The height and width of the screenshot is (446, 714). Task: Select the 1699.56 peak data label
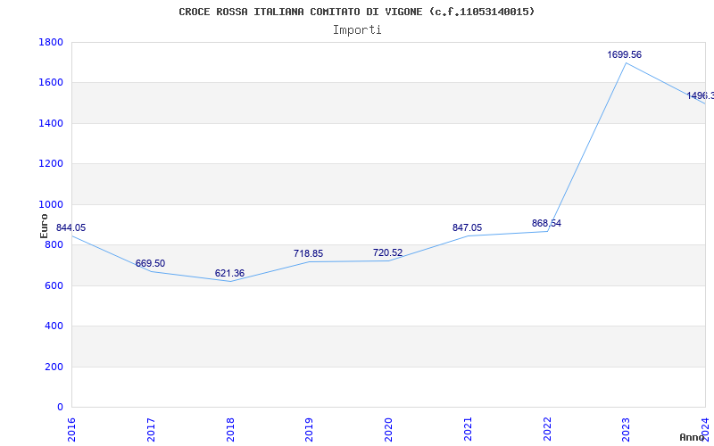(624, 54)
